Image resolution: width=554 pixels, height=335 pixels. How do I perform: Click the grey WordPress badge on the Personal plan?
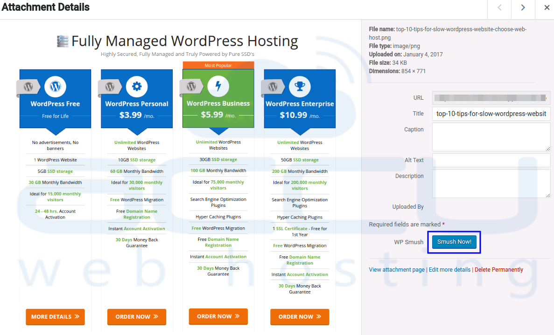click(110, 87)
